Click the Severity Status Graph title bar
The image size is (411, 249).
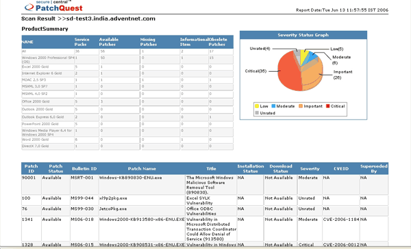(303, 35)
